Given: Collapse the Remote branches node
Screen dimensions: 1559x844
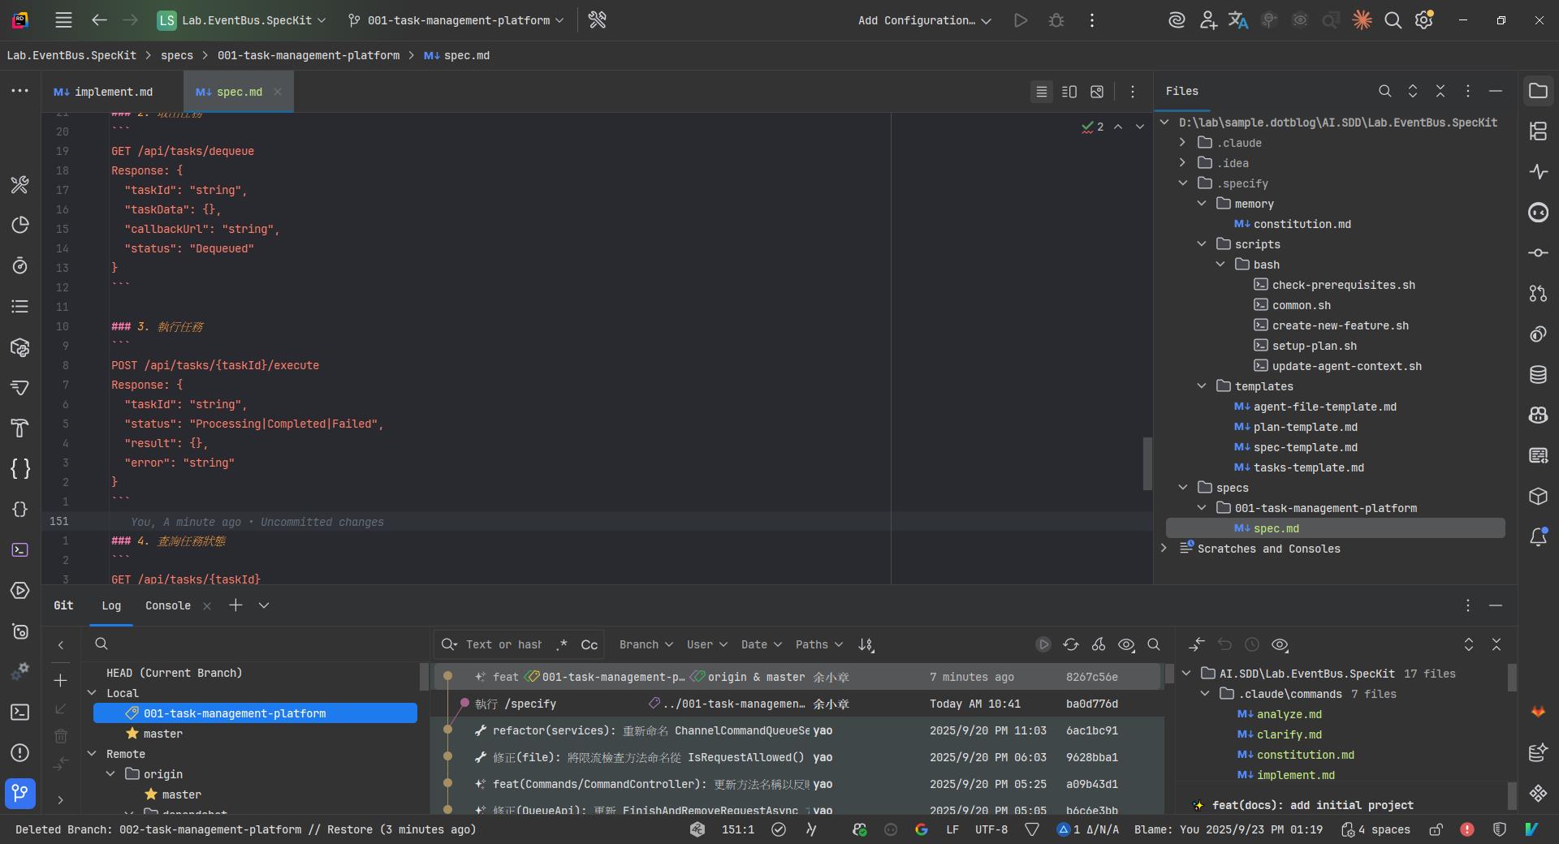Looking at the screenshot, I should click(x=92, y=754).
